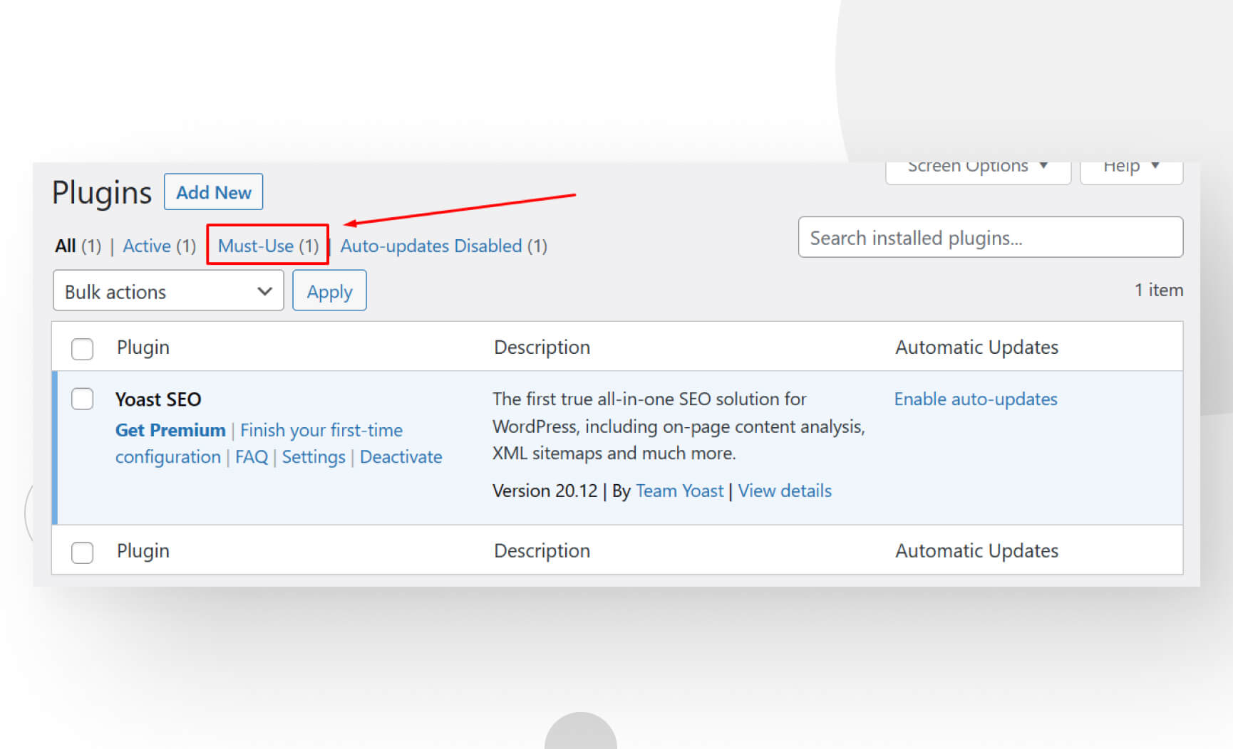
Task: Select all plugins via header checkbox
Action: [x=82, y=349]
